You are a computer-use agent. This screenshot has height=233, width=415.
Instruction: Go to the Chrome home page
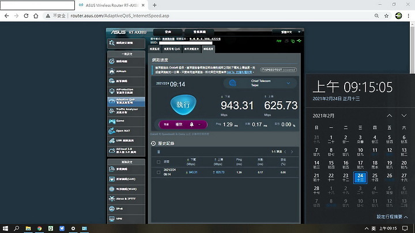36,16
